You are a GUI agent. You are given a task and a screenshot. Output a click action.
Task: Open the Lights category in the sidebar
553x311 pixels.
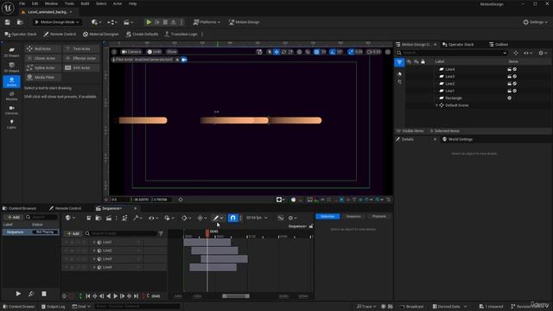pyautogui.click(x=11, y=124)
